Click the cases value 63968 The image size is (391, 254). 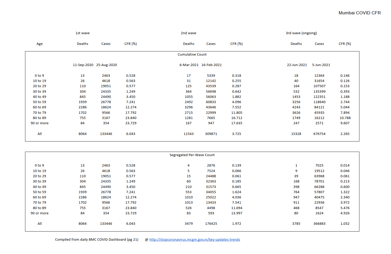pos(319,176)
